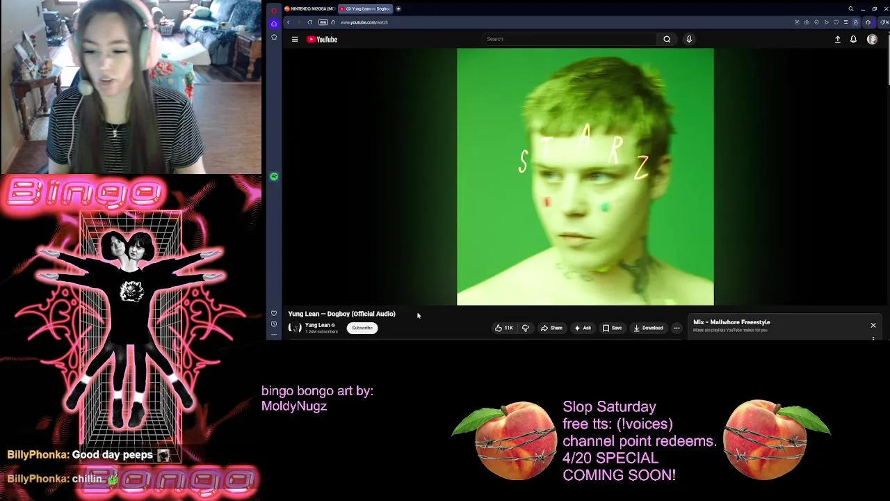Open the Opera menu logo
This screenshot has width=890, height=501.
click(274, 10)
